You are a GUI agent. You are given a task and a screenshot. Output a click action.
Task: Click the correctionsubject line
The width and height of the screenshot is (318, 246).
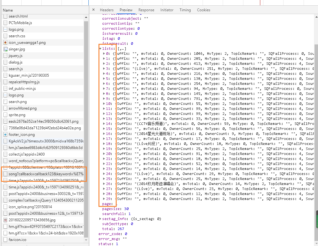point(125,18)
